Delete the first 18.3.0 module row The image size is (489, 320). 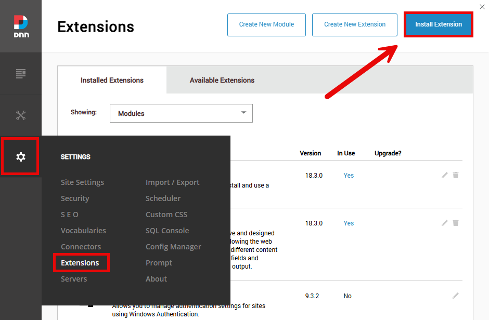coord(456,176)
